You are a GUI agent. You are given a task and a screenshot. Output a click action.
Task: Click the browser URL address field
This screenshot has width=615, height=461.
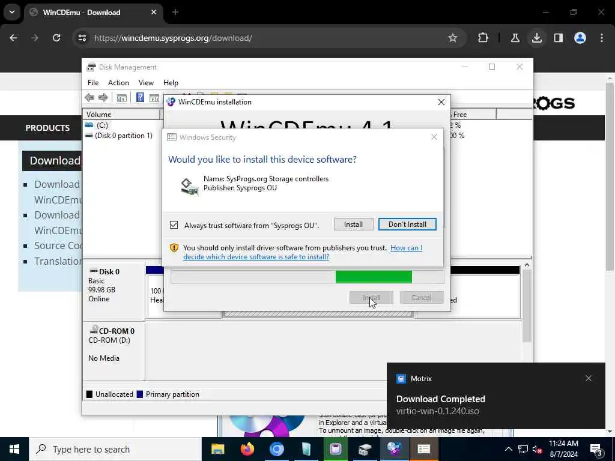point(267,38)
